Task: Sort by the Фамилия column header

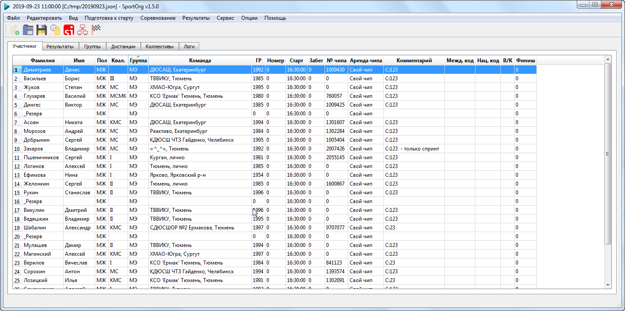Action: (43, 61)
